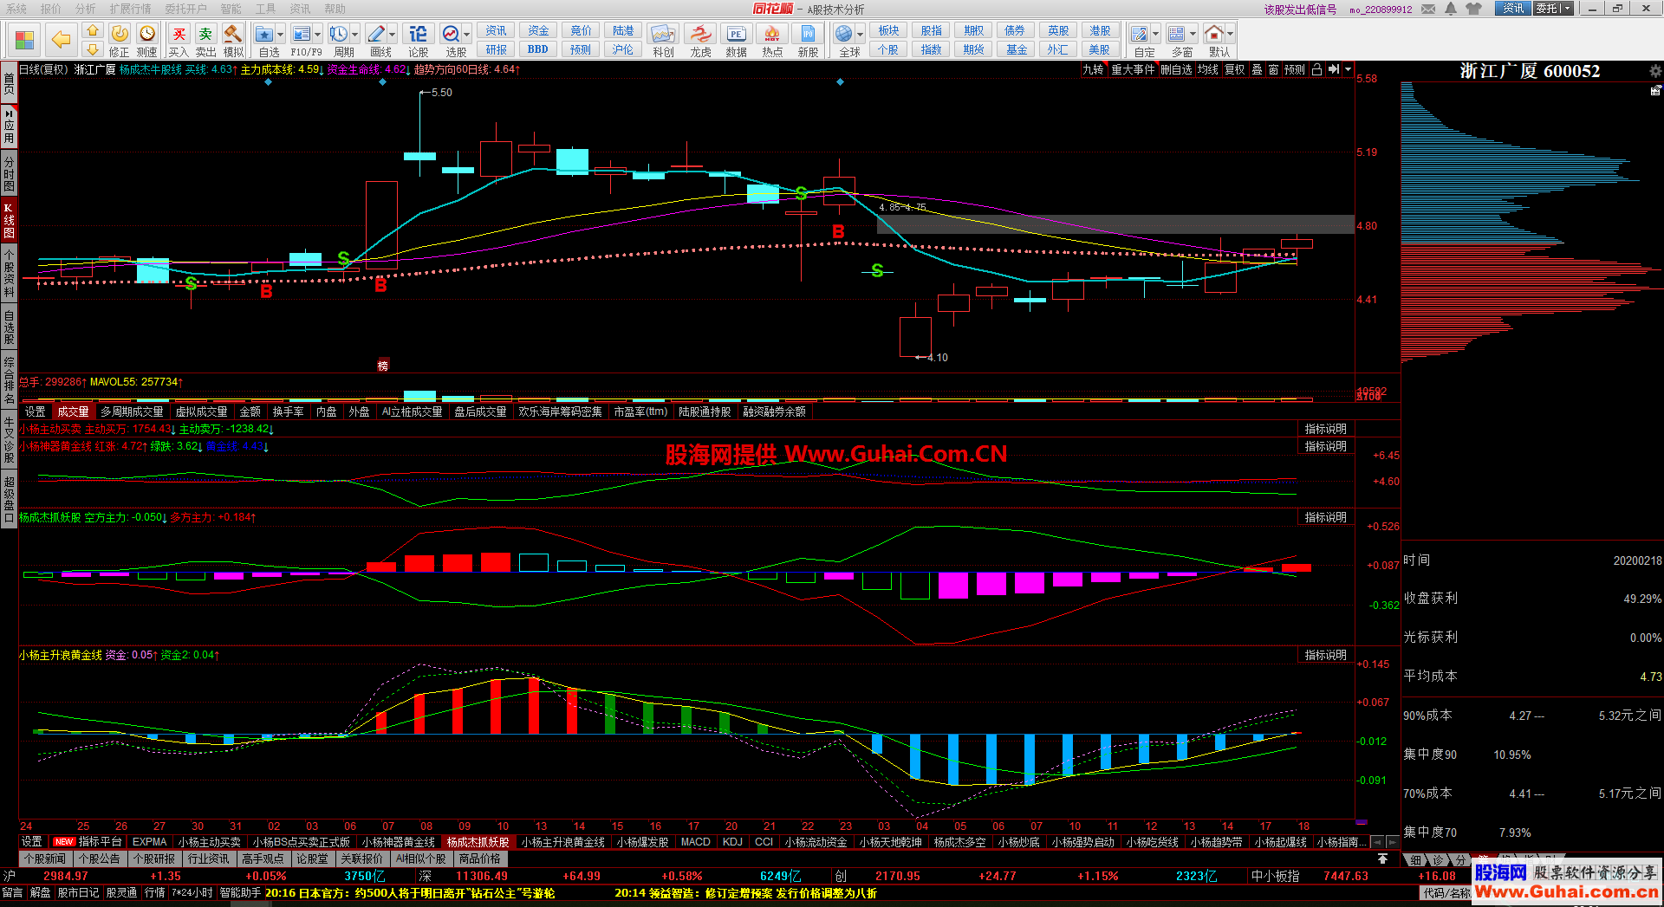This screenshot has height=907, width=1664.
Task: Open the 科创 board icon
Action: 663,40
